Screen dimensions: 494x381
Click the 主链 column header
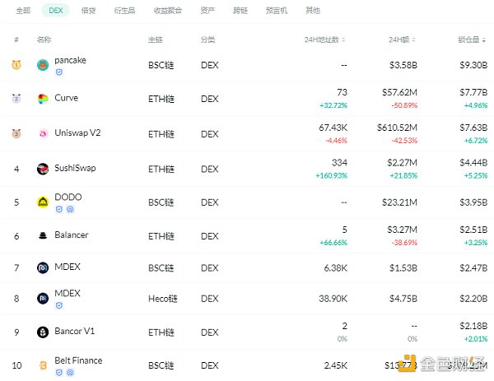(155, 39)
